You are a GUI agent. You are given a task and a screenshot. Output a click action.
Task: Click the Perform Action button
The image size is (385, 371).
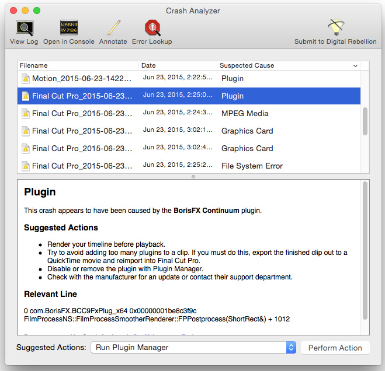coord(335,348)
